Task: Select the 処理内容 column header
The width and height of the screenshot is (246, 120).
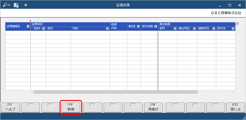Action: coord(118,26)
